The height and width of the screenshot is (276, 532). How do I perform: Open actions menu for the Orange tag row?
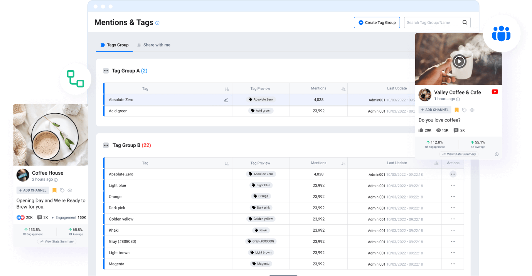(453, 197)
